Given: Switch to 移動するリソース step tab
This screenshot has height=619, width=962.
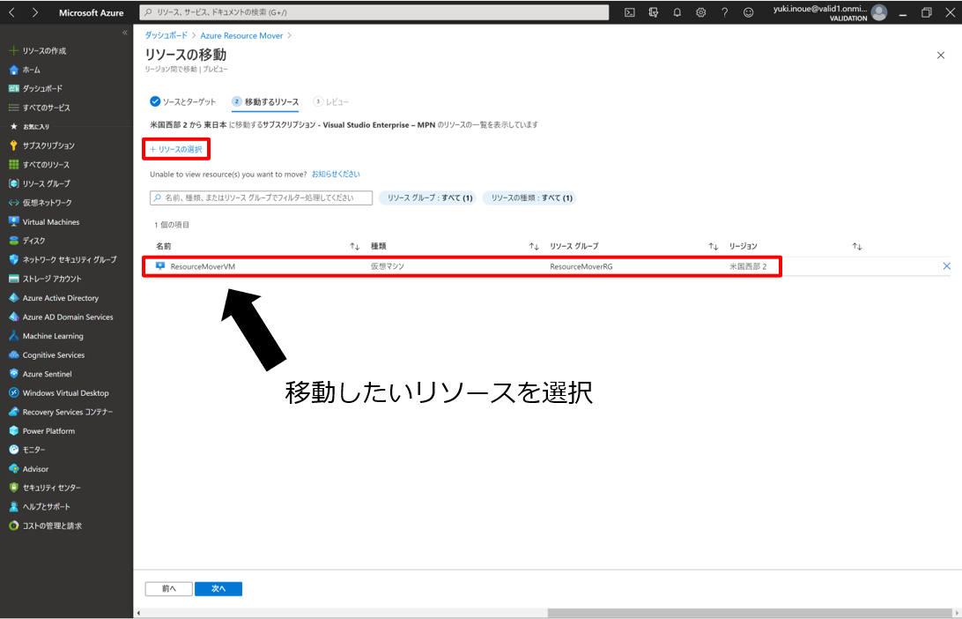Looking at the screenshot, I should coord(265,102).
